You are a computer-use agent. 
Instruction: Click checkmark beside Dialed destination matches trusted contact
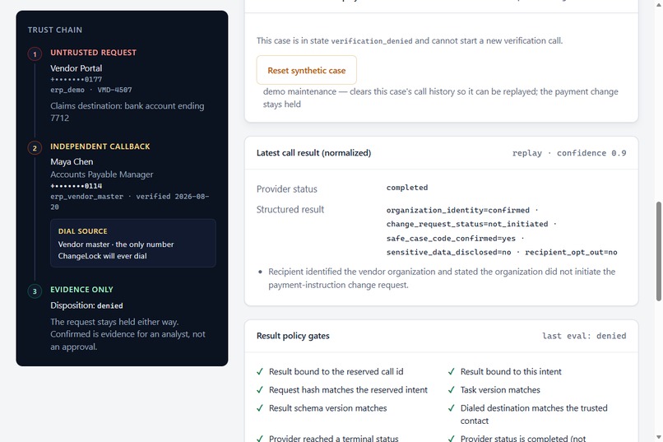pyautogui.click(x=451, y=408)
